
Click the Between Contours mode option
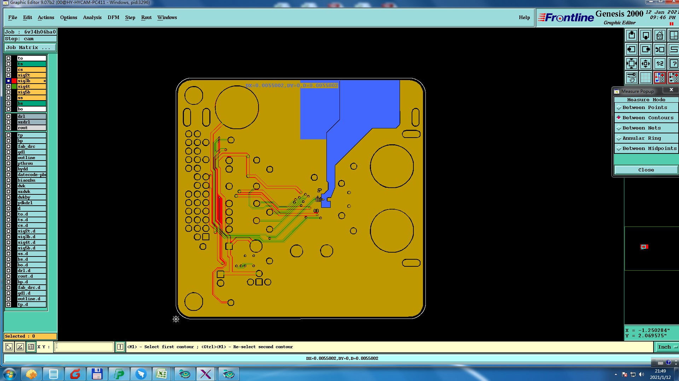coord(646,118)
